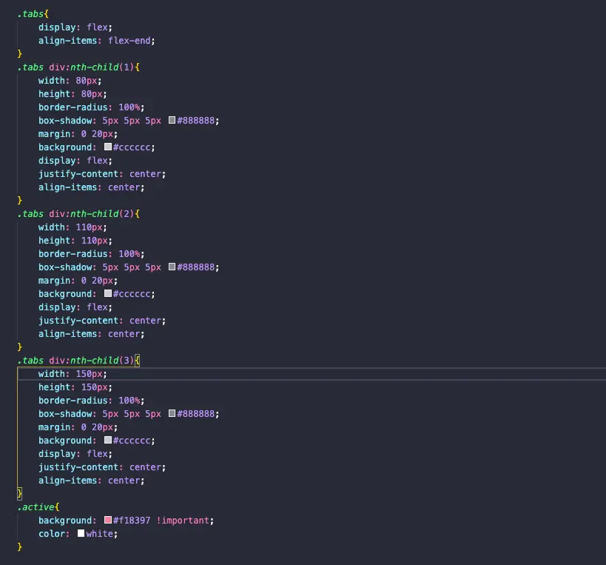The height and width of the screenshot is (565, 606).
Task: Open the #cccccc color swatch in nth-child(1) background
Action: pos(108,147)
